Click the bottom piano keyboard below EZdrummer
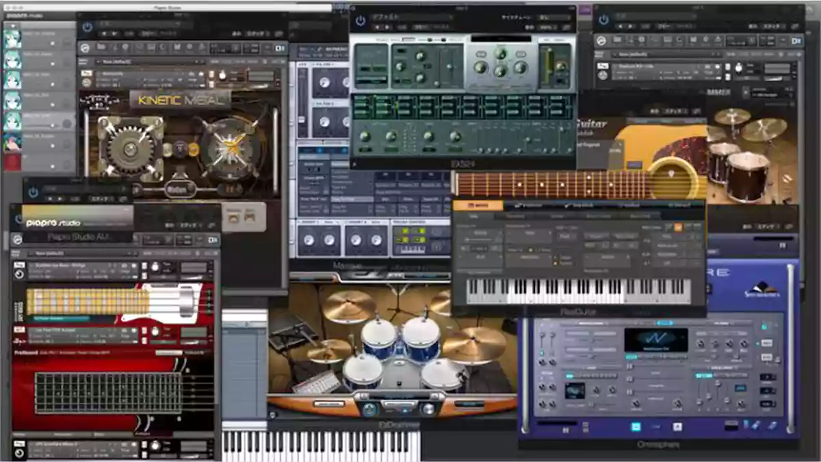The width and height of the screenshot is (821, 462). point(321,446)
